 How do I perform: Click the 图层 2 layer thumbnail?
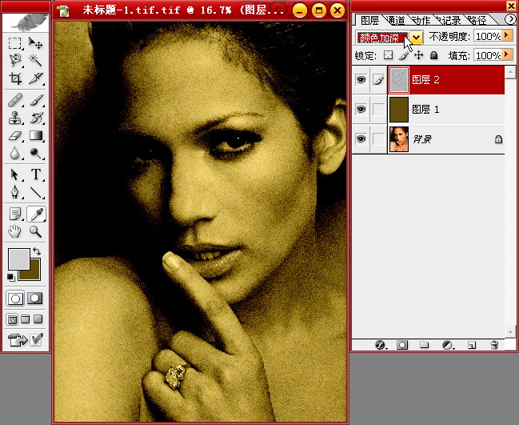[x=399, y=80]
